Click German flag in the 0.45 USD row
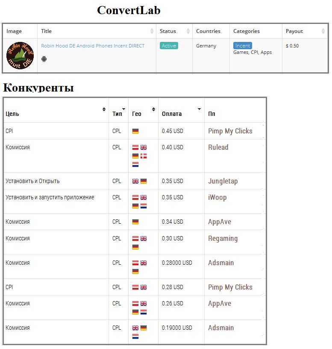332x349 pixels. point(135,131)
